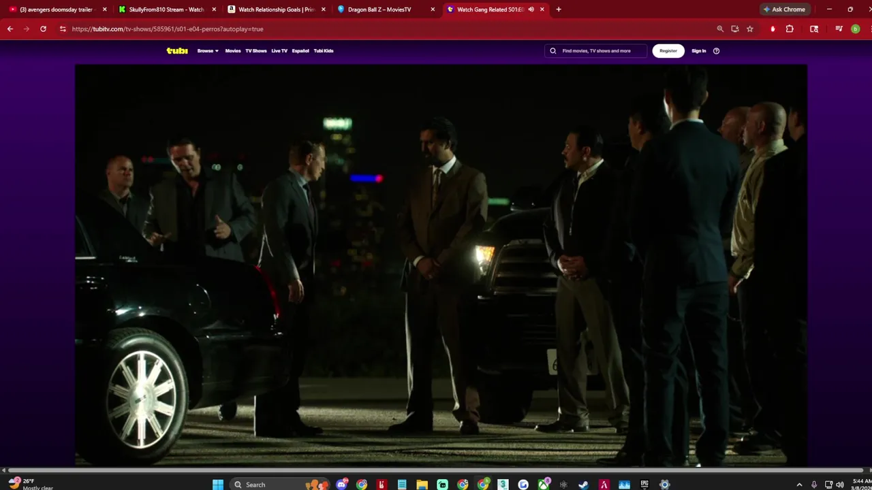Open the Movies section
This screenshot has height=490, width=872.
pos(233,51)
